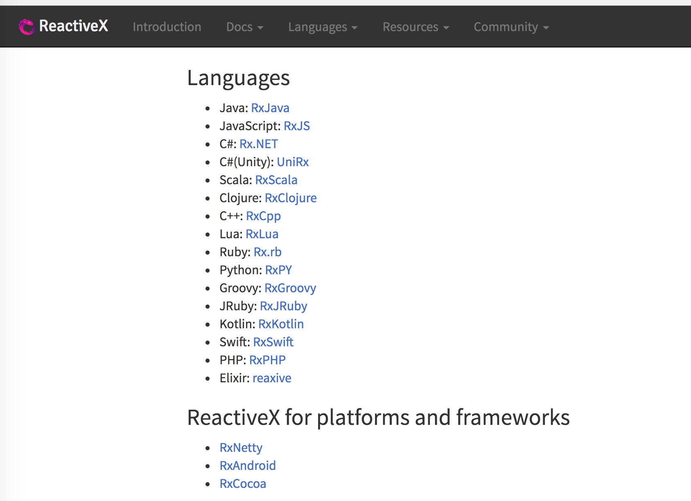Expand the Community dropdown menu
This screenshot has width=691, height=501.
pos(511,27)
